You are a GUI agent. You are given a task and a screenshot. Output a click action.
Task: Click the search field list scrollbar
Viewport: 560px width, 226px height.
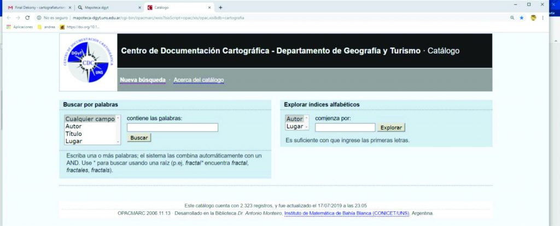click(x=118, y=130)
